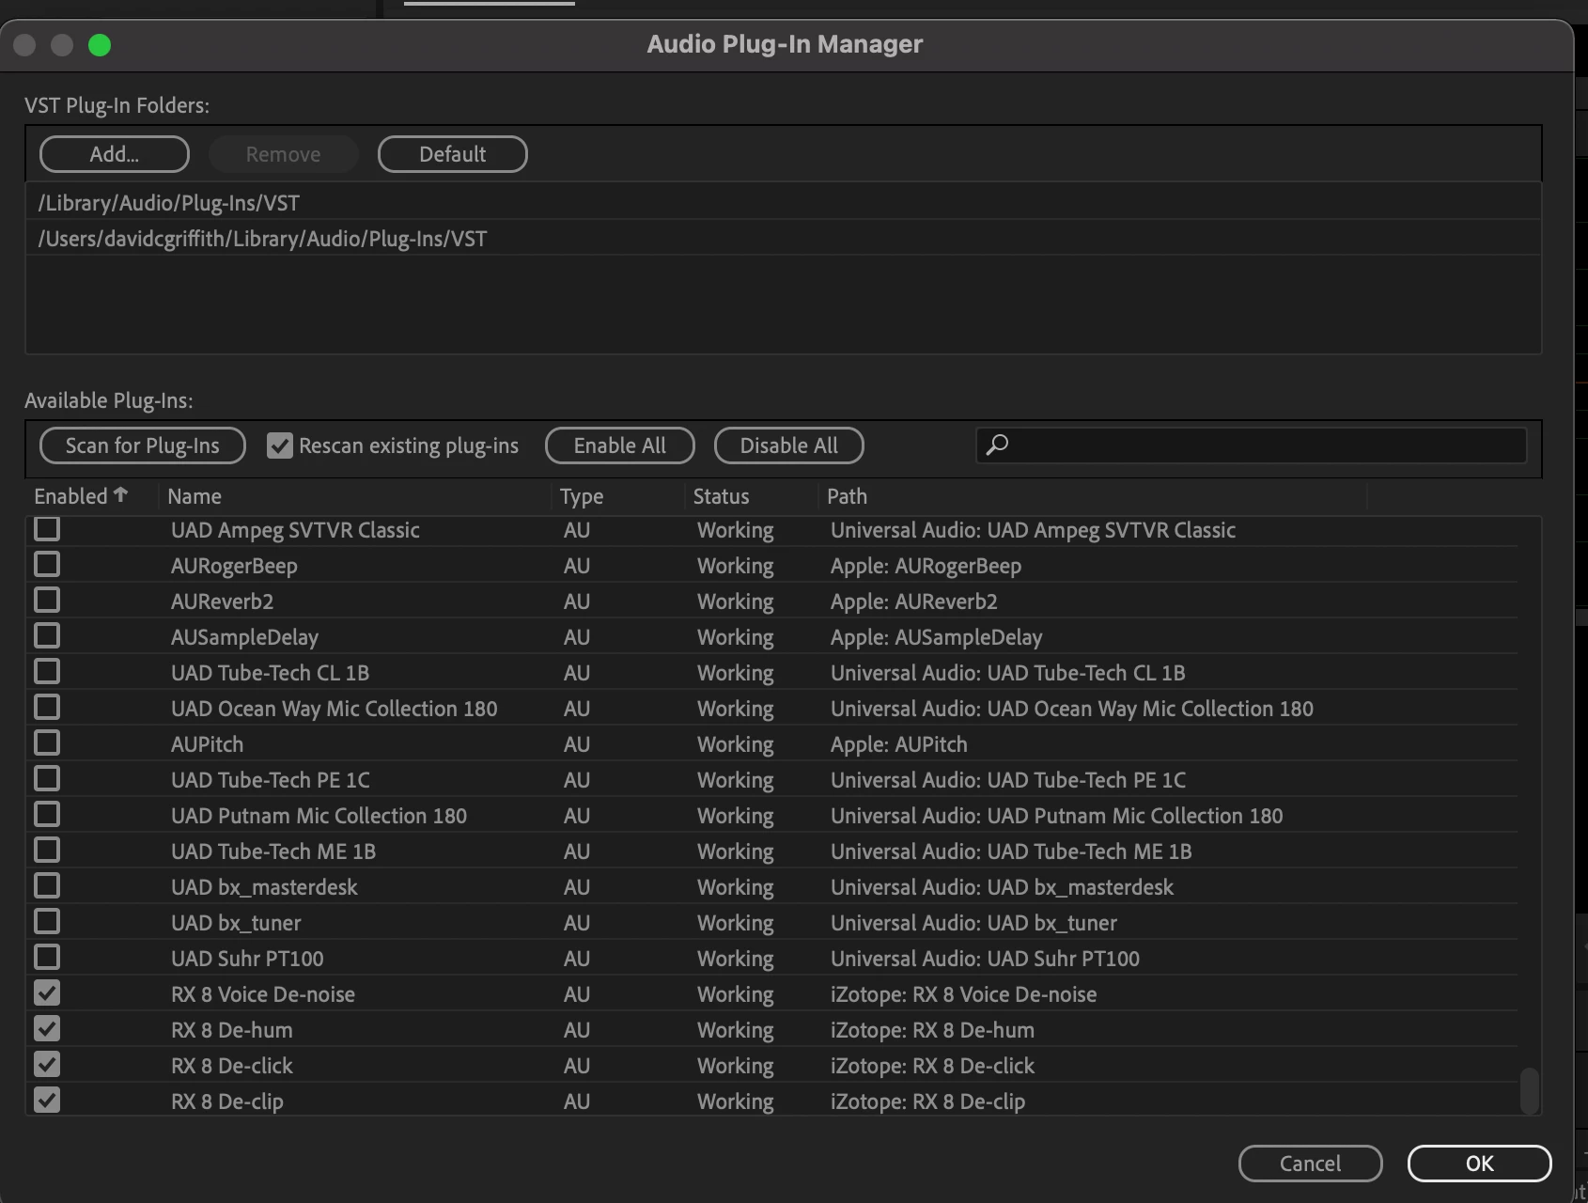Enable UAD Suhr PT100 checkbox
This screenshot has height=1203, width=1588.
47,958
